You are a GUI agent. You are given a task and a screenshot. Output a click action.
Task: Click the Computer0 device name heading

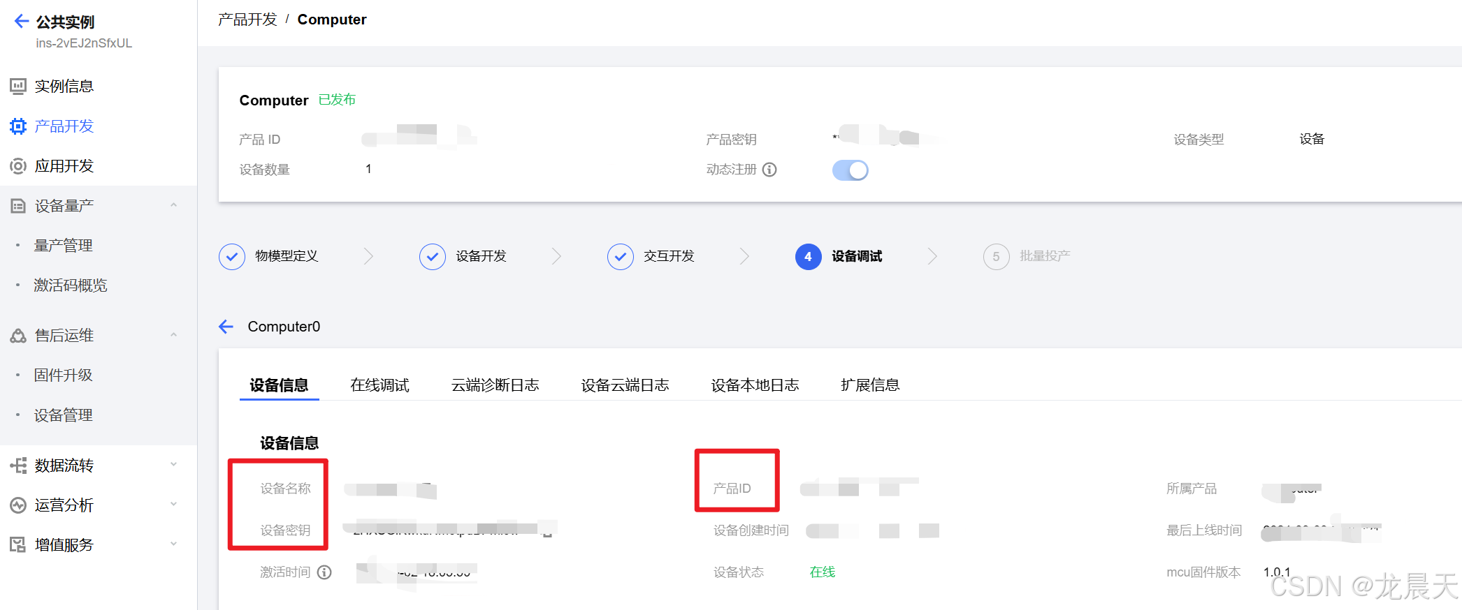[x=284, y=327]
